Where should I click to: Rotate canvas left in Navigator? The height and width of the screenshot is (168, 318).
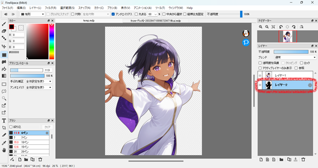click(281, 27)
